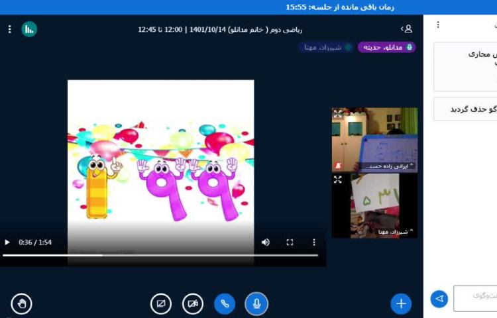Seek on the video progress bar
Image resolution: width=497 pixels, height=318 pixels.
160,255
